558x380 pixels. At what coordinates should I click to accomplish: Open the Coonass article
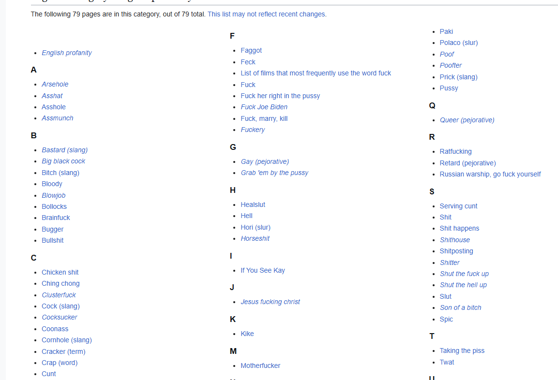[x=55, y=329]
